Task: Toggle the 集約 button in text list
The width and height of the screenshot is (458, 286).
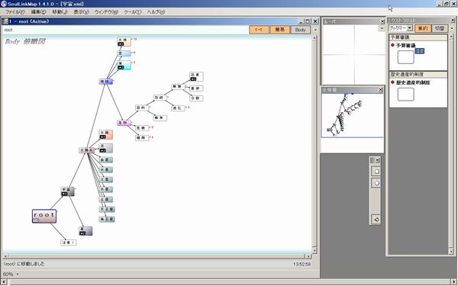Action: [423, 28]
